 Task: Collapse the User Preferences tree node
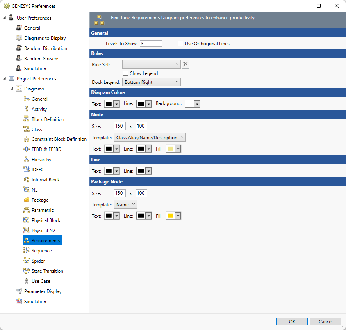tap(5, 18)
